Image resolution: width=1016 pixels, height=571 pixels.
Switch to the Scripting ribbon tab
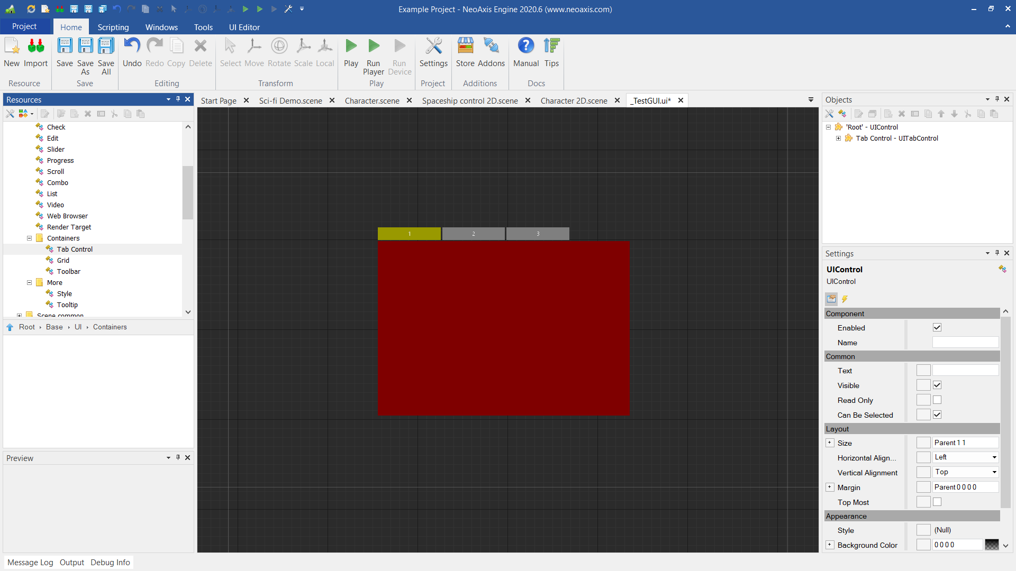[113, 27]
